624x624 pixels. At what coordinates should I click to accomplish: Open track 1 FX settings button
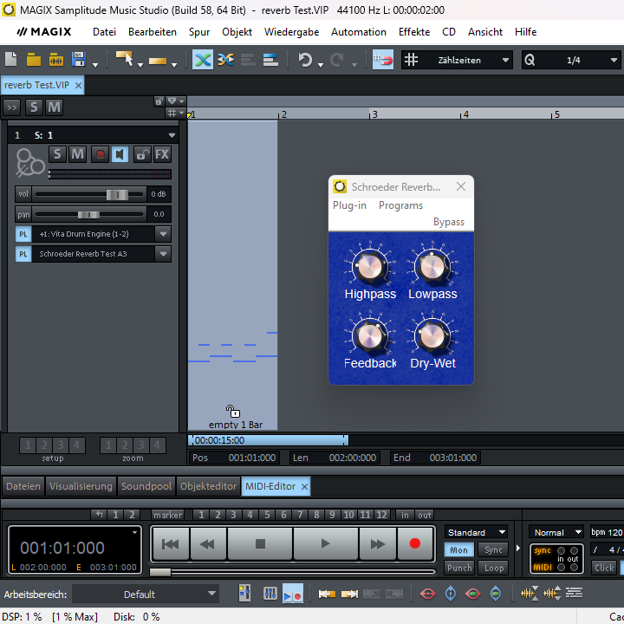(x=162, y=154)
